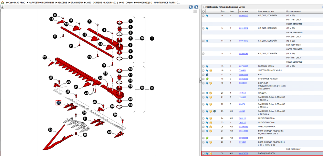Sort by 'Использование' column header
The height and width of the screenshot is (156, 323).
304,11
